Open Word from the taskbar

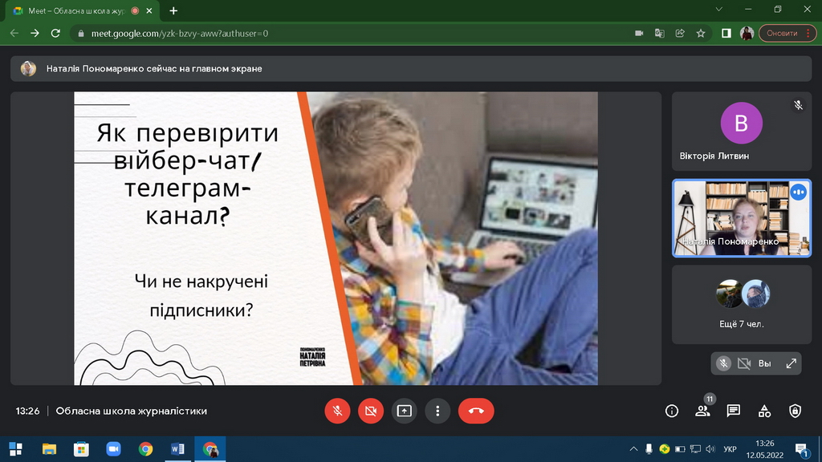(177, 448)
